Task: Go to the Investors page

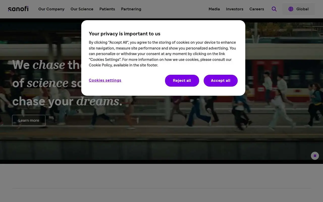Action: pyautogui.click(x=235, y=9)
